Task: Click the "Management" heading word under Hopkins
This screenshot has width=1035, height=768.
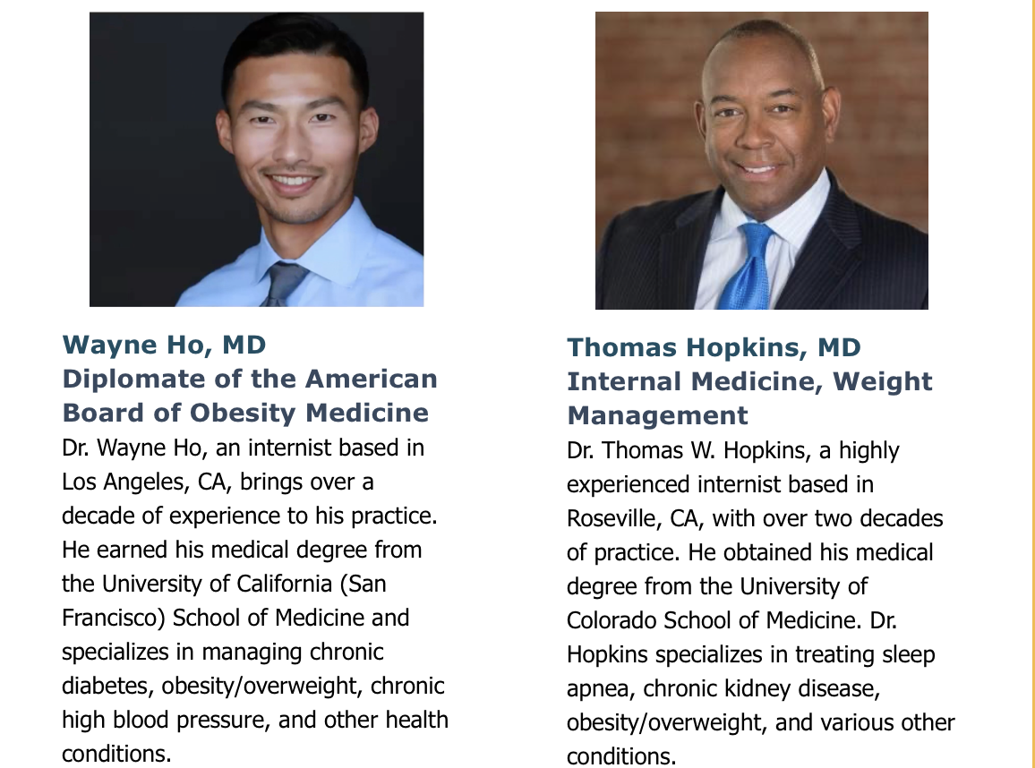Action: tap(657, 415)
